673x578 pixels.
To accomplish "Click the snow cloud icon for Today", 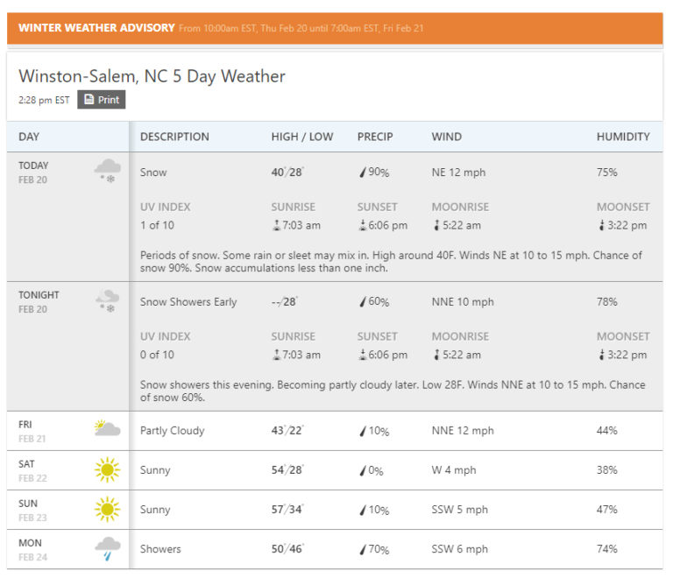I will [x=107, y=170].
